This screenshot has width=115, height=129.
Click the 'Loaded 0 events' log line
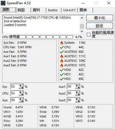coord(15,25)
